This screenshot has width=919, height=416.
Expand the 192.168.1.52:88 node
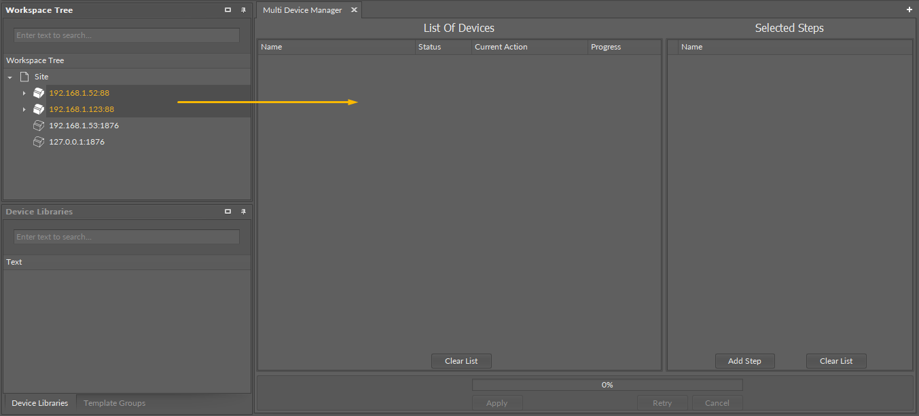tap(24, 93)
